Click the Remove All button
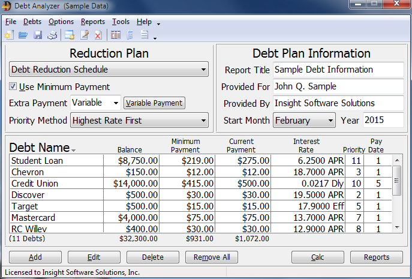 pyautogui.click(x=212, y=257)
